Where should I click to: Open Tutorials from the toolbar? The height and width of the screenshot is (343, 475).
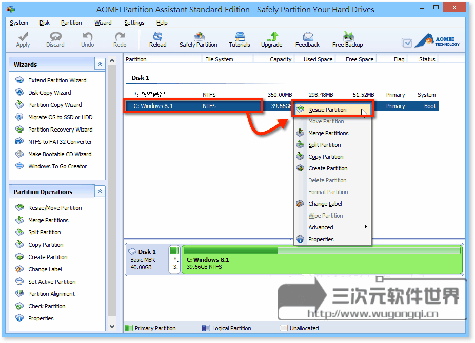click(240, 36)
